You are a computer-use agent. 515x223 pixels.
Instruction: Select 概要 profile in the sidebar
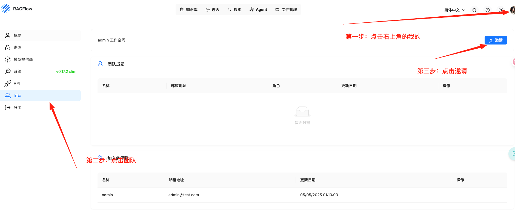18,35
